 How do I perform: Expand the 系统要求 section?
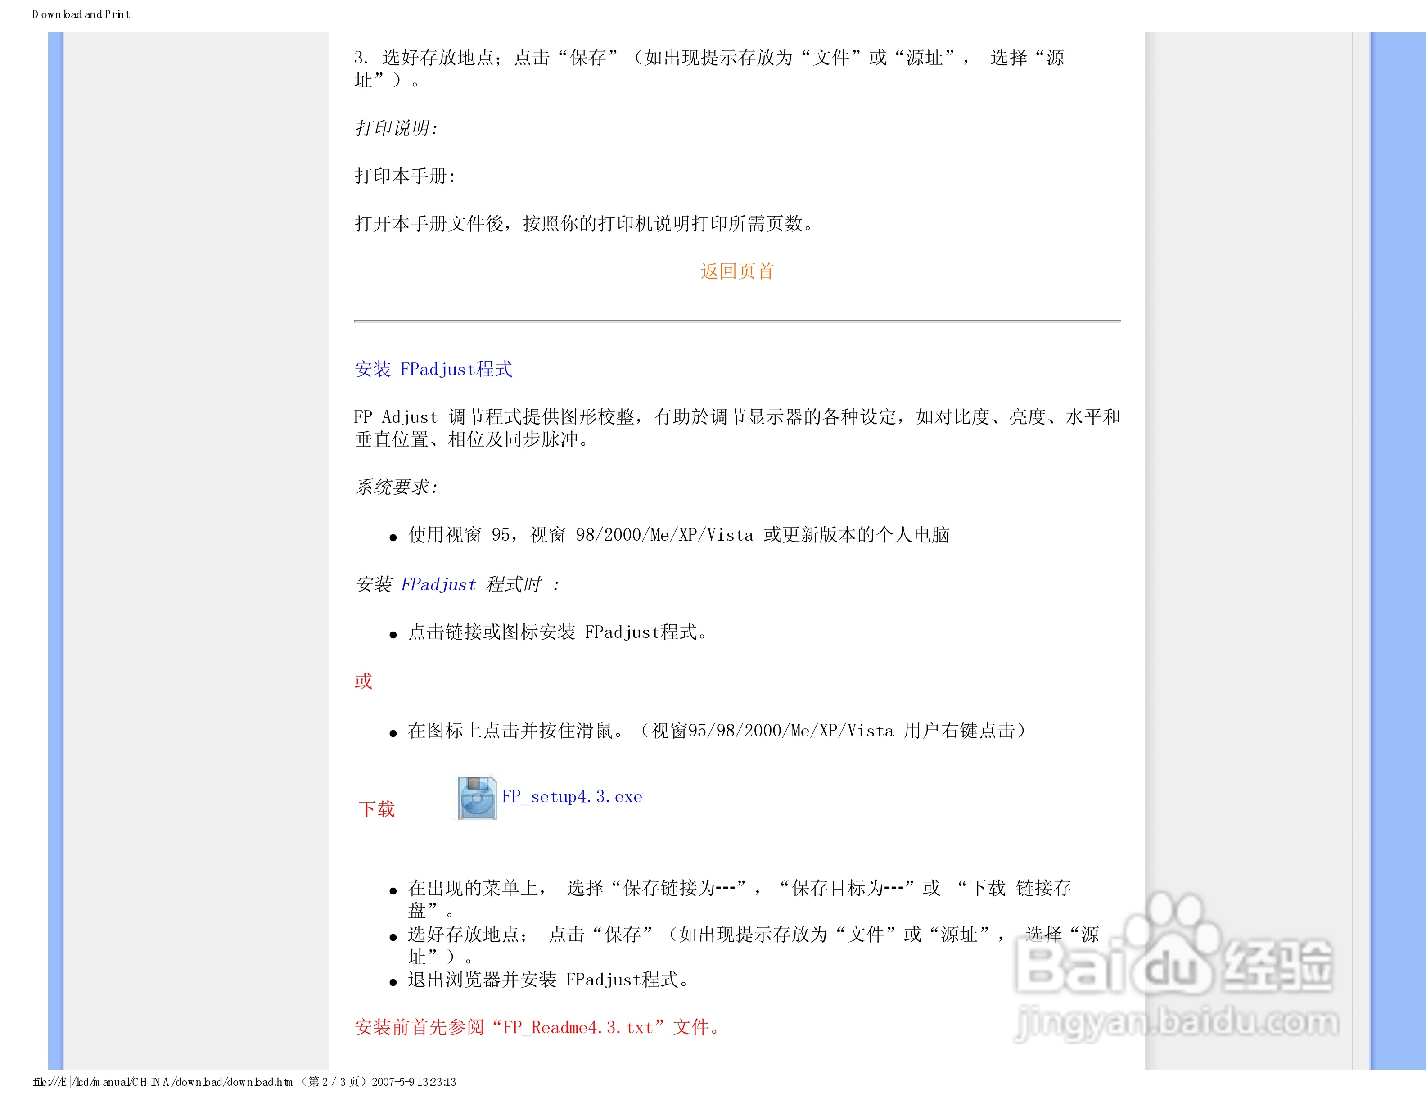coord(397,486)
